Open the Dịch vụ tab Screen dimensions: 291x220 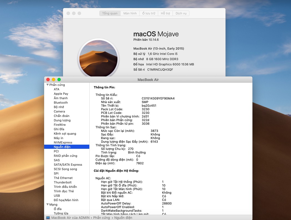(x=181, y=13)
